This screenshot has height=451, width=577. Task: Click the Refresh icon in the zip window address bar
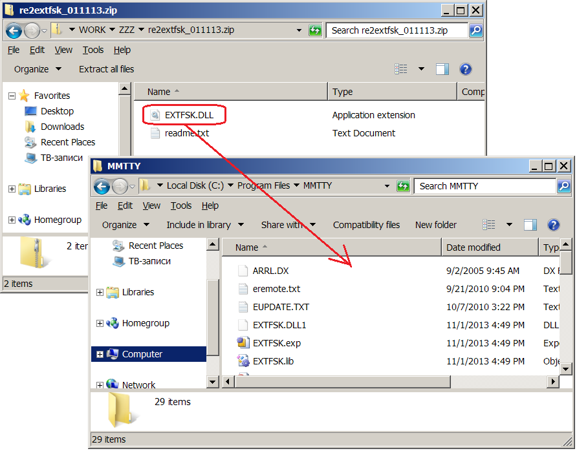(x=315, y=30)
